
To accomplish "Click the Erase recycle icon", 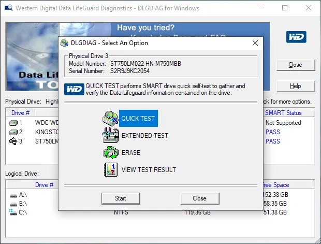I will (x=111, y=152).
